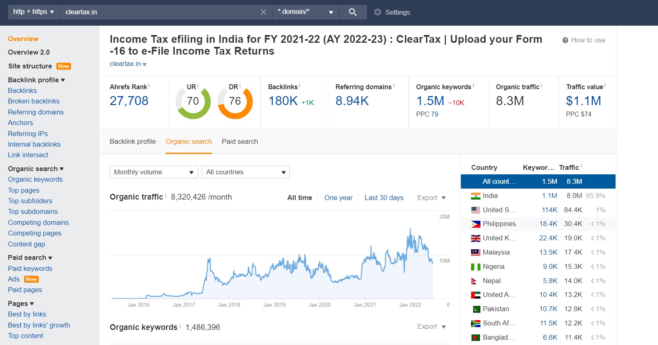Collapse the Pages sidebar section
This screenshot has height=345, width=658.
21,303
